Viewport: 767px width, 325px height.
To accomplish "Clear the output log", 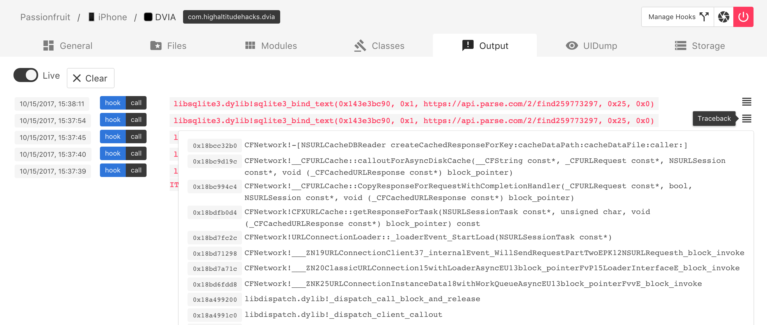I will pyautogui.click(x=90, y=78).
